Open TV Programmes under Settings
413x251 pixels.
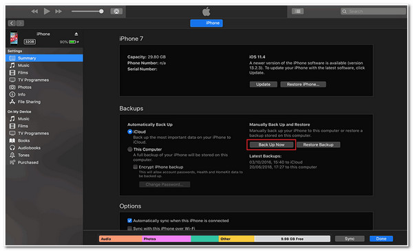(x=44, y=80)
